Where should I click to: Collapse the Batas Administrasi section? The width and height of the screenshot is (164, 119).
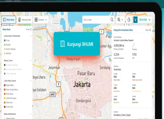click(31, 114)
